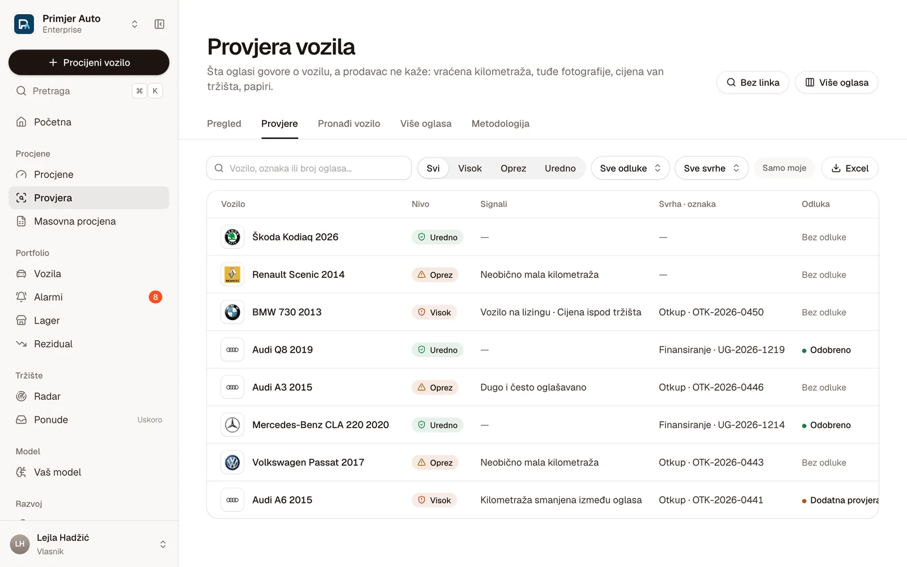Expand the Lejla Hadžić user menu

coord(163,544)
